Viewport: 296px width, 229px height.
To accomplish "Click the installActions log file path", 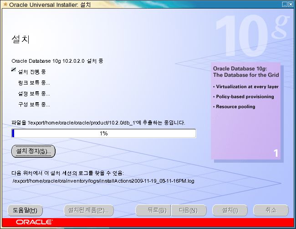I will coord(103,181).
